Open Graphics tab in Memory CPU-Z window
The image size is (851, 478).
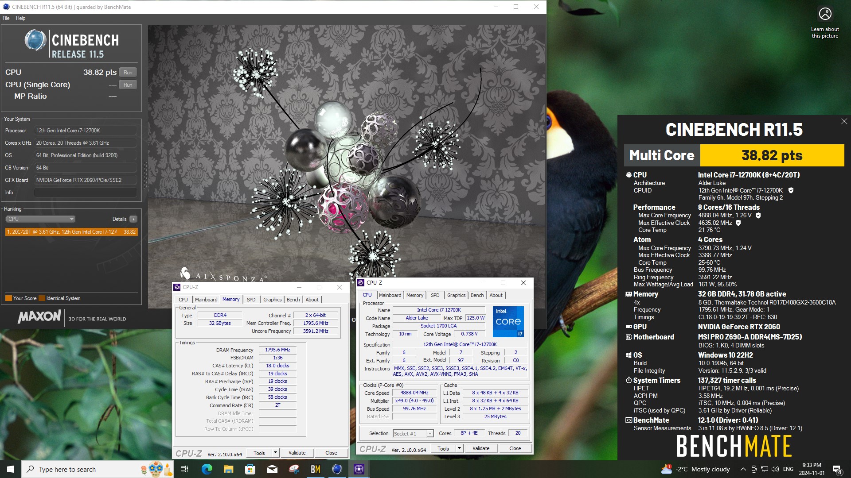pos(272,300)
